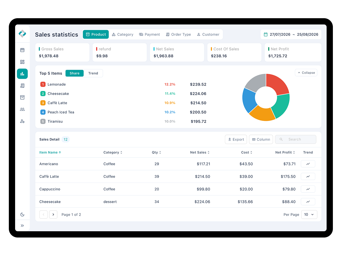Screen dimensions: 342x256
Task: Click the app logo in sidebar
Action: coord(22,34)
